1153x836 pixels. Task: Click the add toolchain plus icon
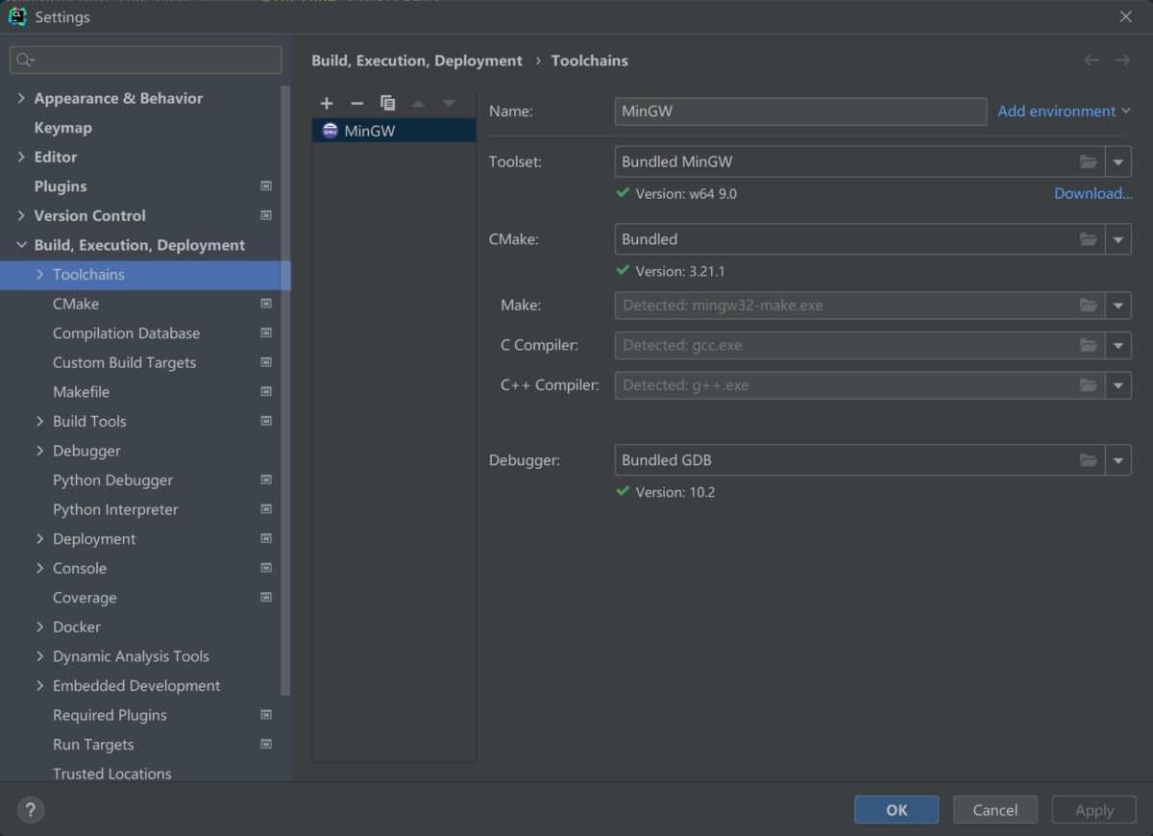327,103
